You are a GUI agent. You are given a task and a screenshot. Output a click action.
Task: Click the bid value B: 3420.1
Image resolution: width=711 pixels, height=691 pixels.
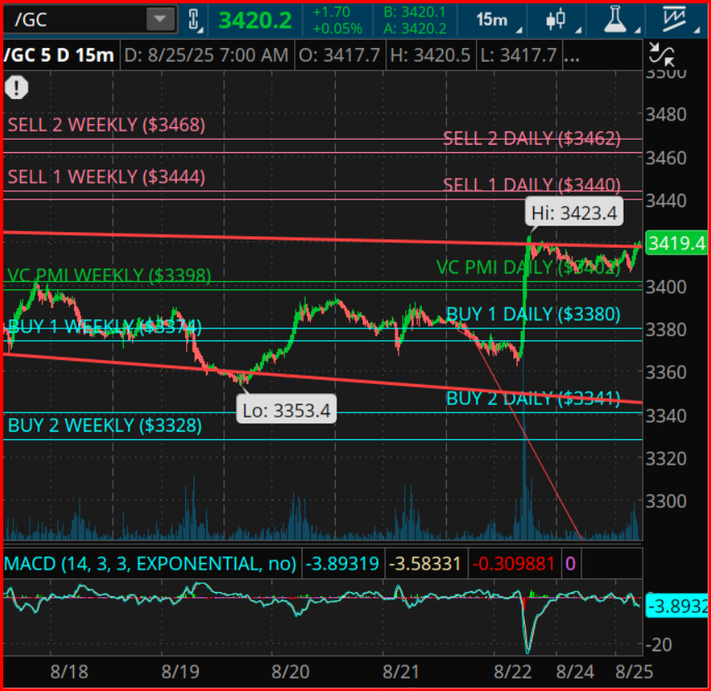coord(414,12)
